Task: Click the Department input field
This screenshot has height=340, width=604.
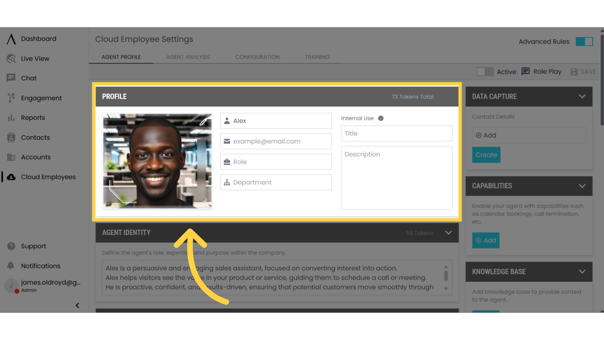Action: coord(276,183)
